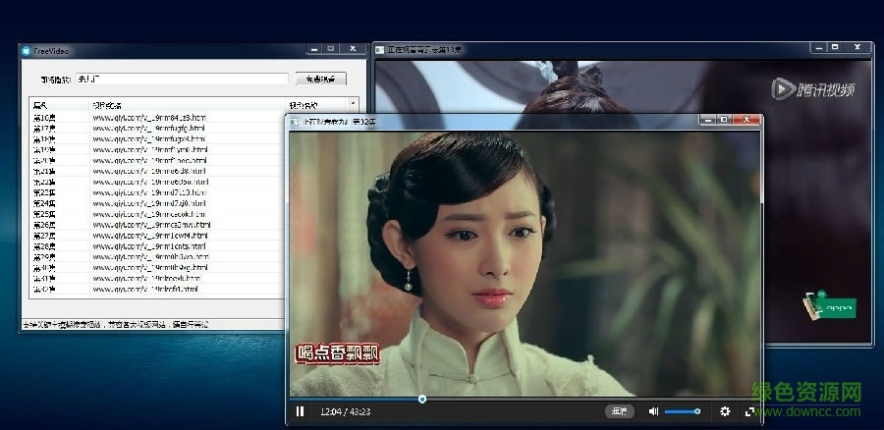Select the 第29集 episode row

(x=157, y=257)
